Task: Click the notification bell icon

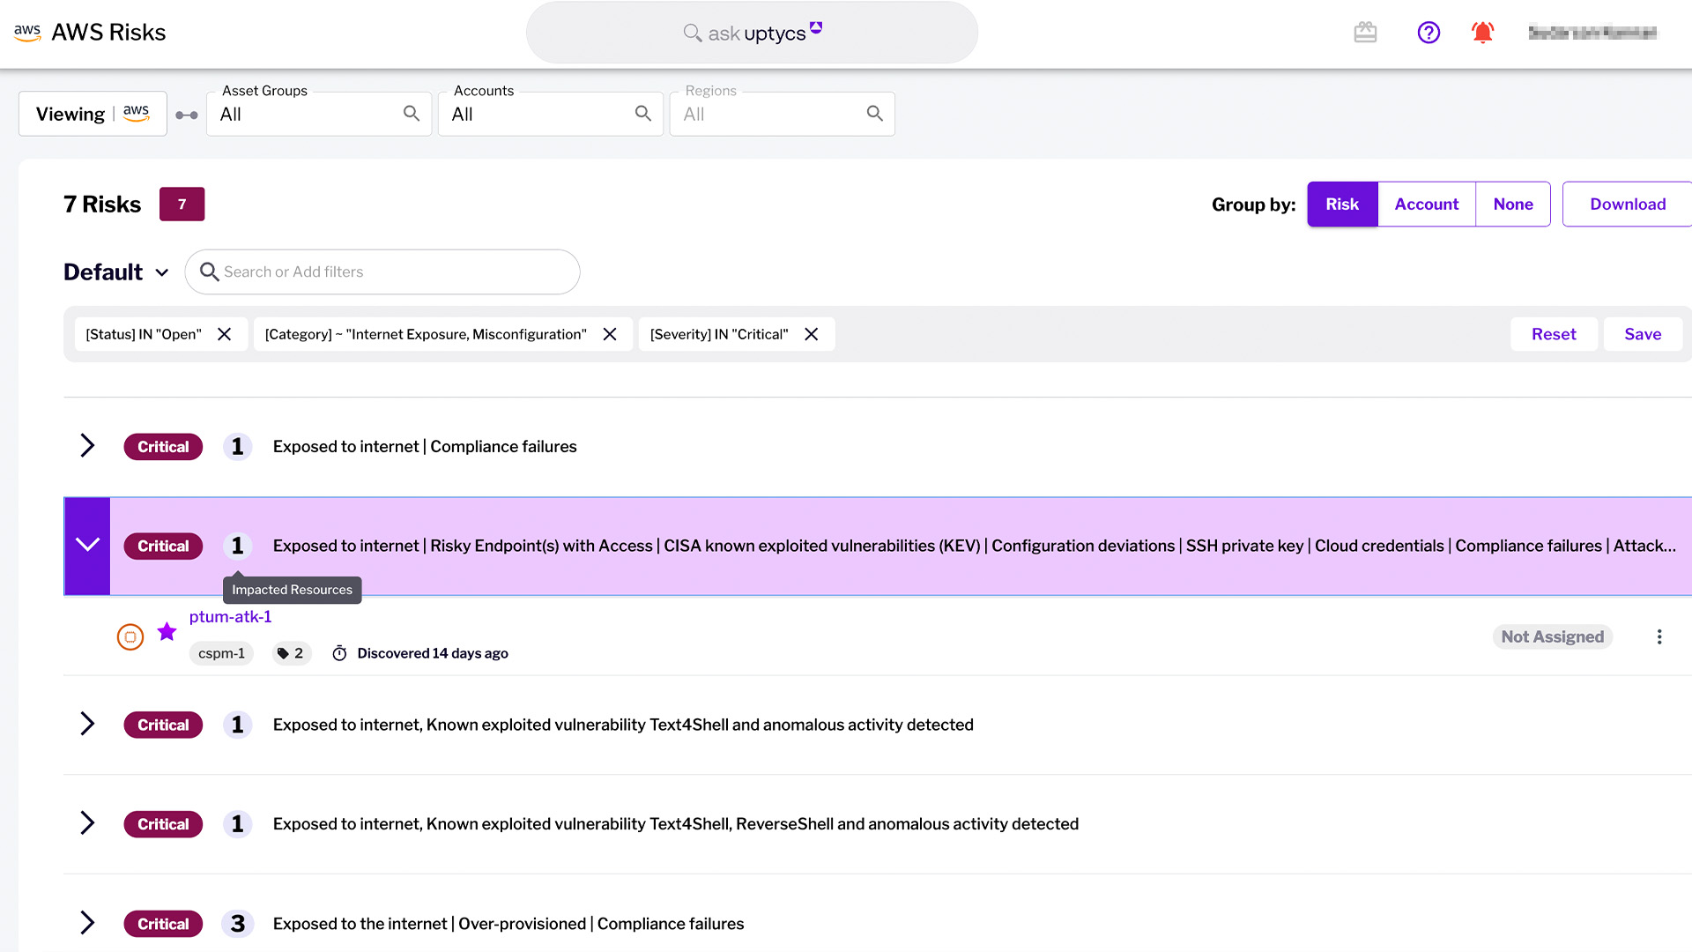Action: pyautogui.click(x=1483, y=33)
